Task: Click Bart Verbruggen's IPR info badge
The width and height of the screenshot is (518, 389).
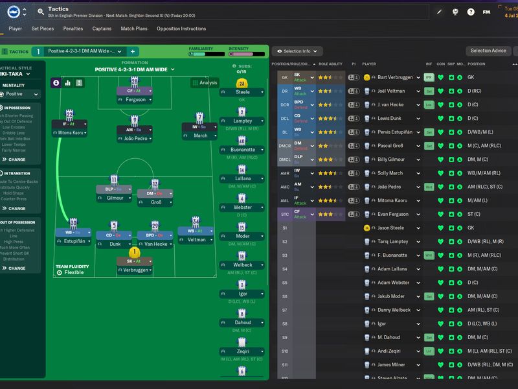Action: click(x=429, y=77)
